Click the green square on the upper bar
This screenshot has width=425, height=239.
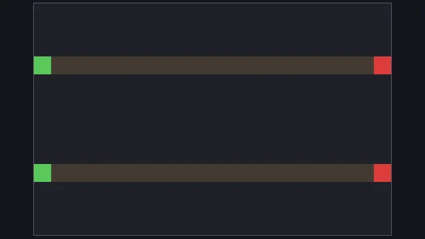point(42,65)
